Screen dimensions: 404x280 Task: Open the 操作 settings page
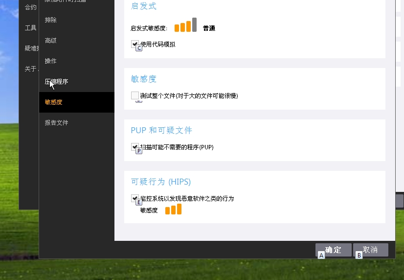(50, 61)
